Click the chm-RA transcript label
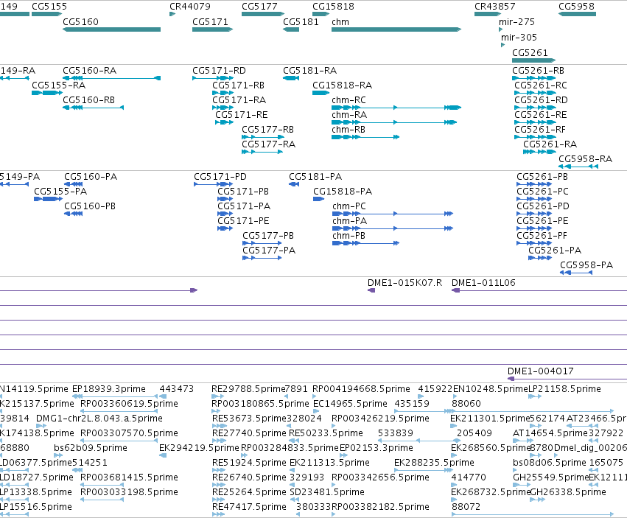The image size is (627, 518). click(349, 115)
